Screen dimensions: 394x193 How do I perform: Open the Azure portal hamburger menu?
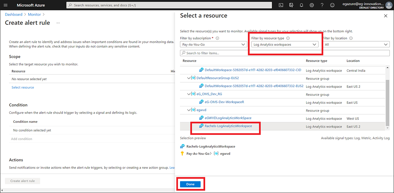click(6, 5)
